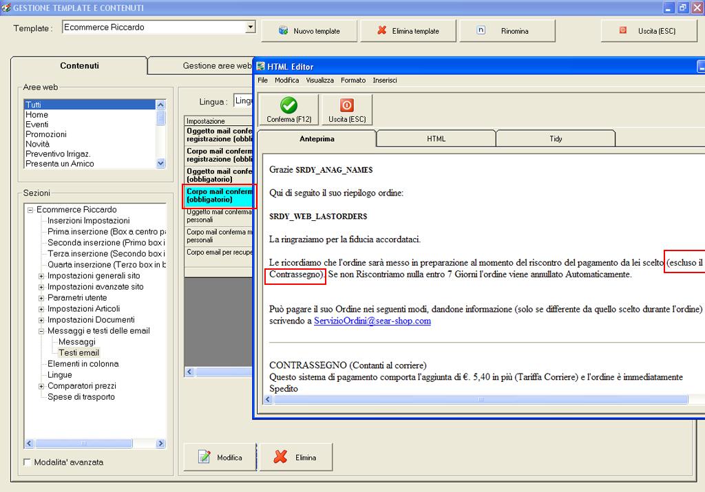Click HTML Editor preview scroll left arrow
Viewport: 705px width, 492px height.
click(268, 399)
